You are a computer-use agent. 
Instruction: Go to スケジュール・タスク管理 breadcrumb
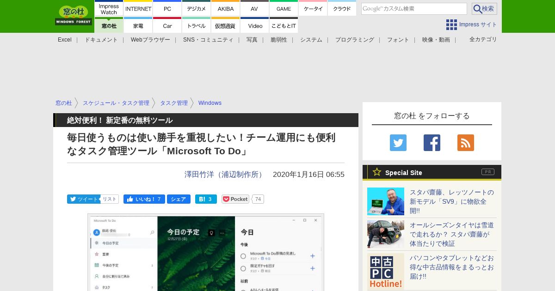point(116,103)
